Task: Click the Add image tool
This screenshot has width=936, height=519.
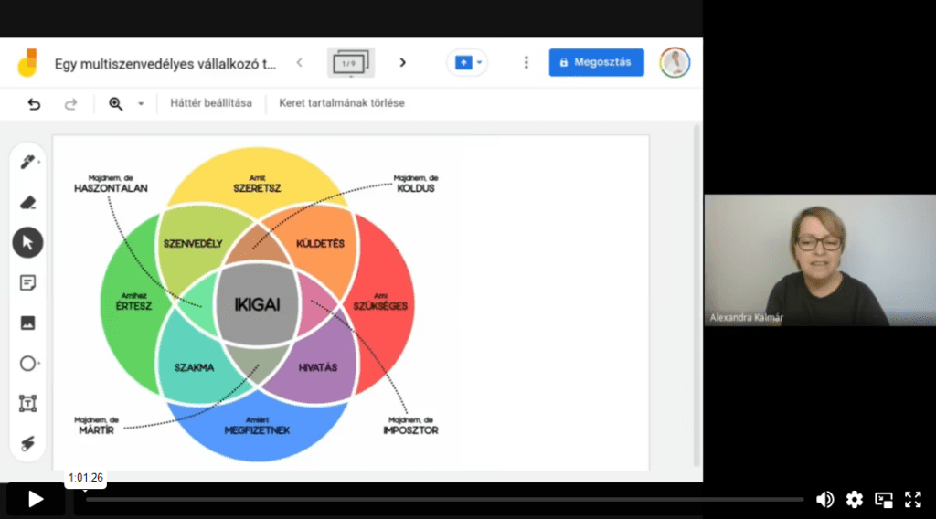Action: tap(27, 323)
